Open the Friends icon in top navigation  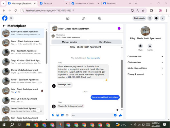point(84,18)
